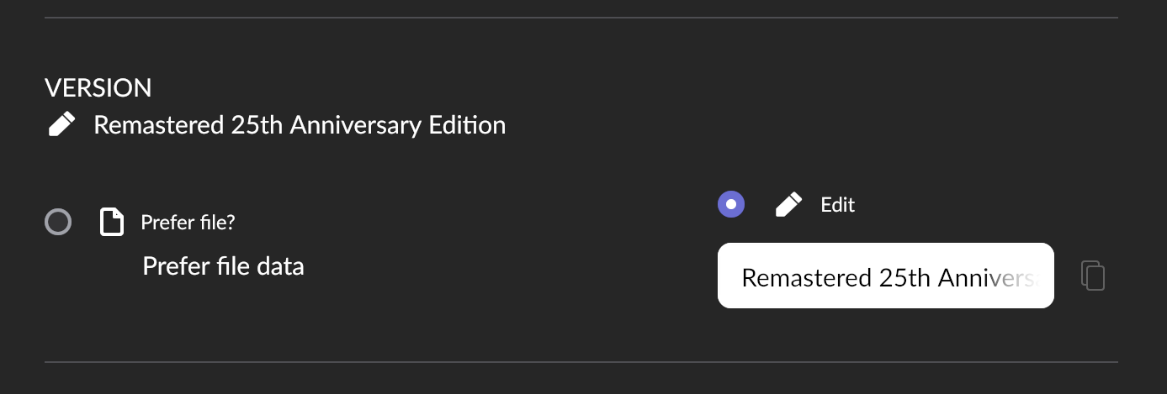Focus the version text input field
This screenshot has width=1167, height=394.
pos(885,276)
